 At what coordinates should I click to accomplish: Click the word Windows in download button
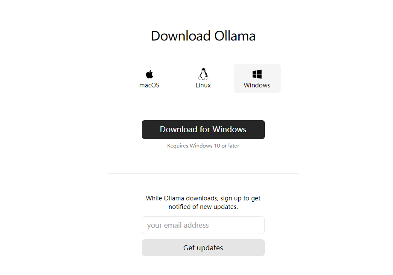229,129
